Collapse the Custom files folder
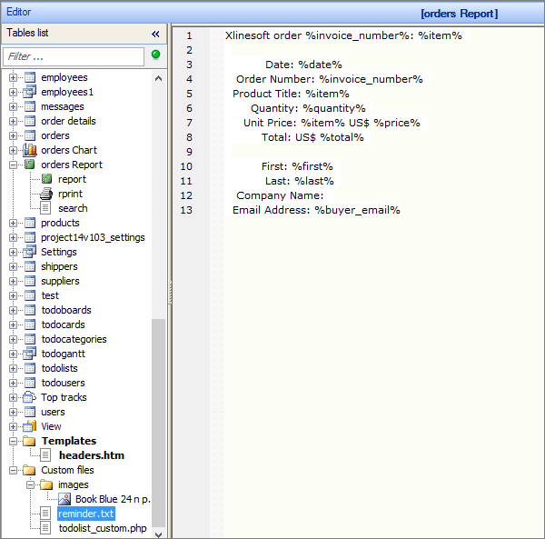545x539 pixels. 14,470
